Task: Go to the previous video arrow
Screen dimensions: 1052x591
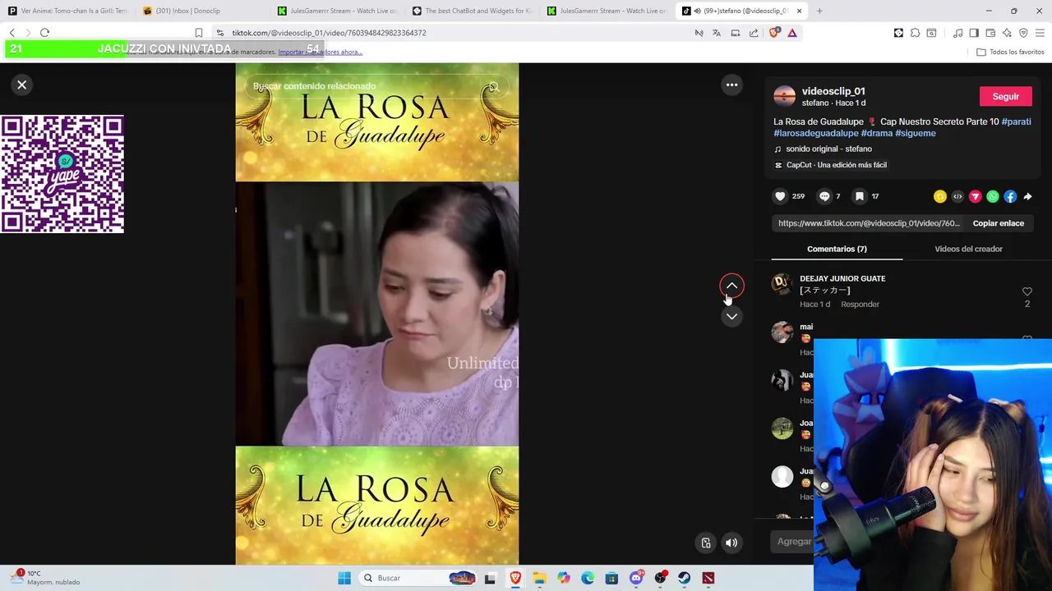Action: [731, 286]
